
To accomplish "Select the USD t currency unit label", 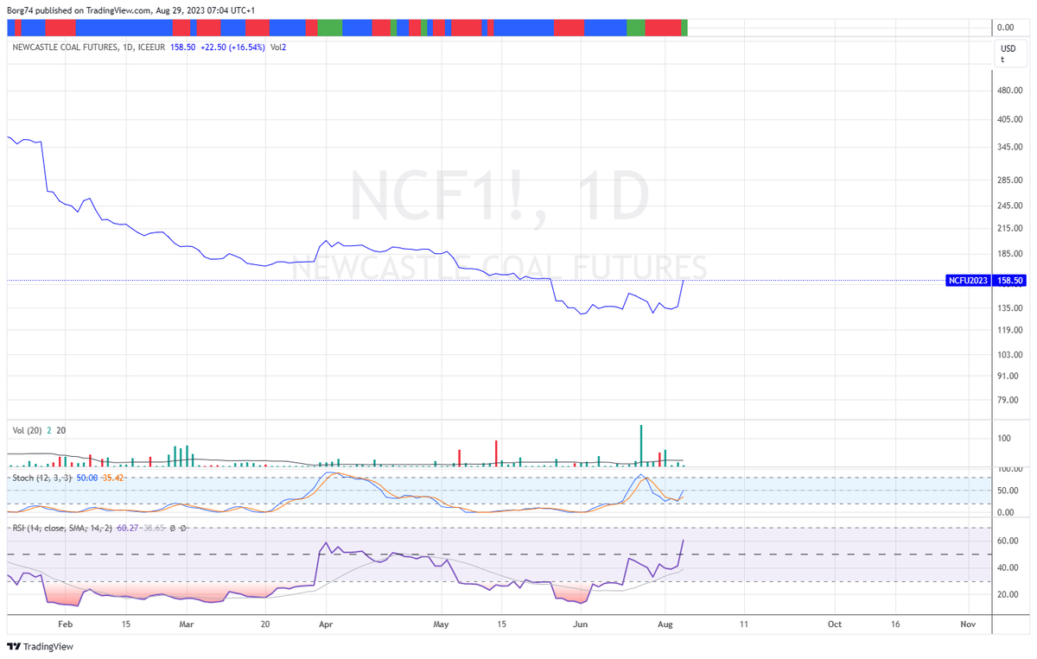I will (x=1008, y=54).
